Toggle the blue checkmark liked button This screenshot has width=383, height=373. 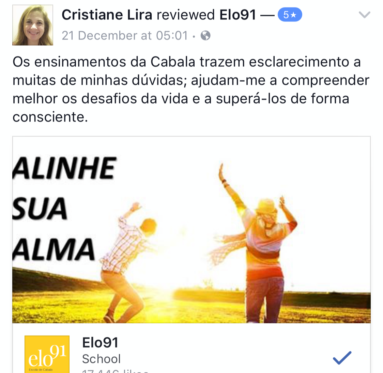pos(342,358)
